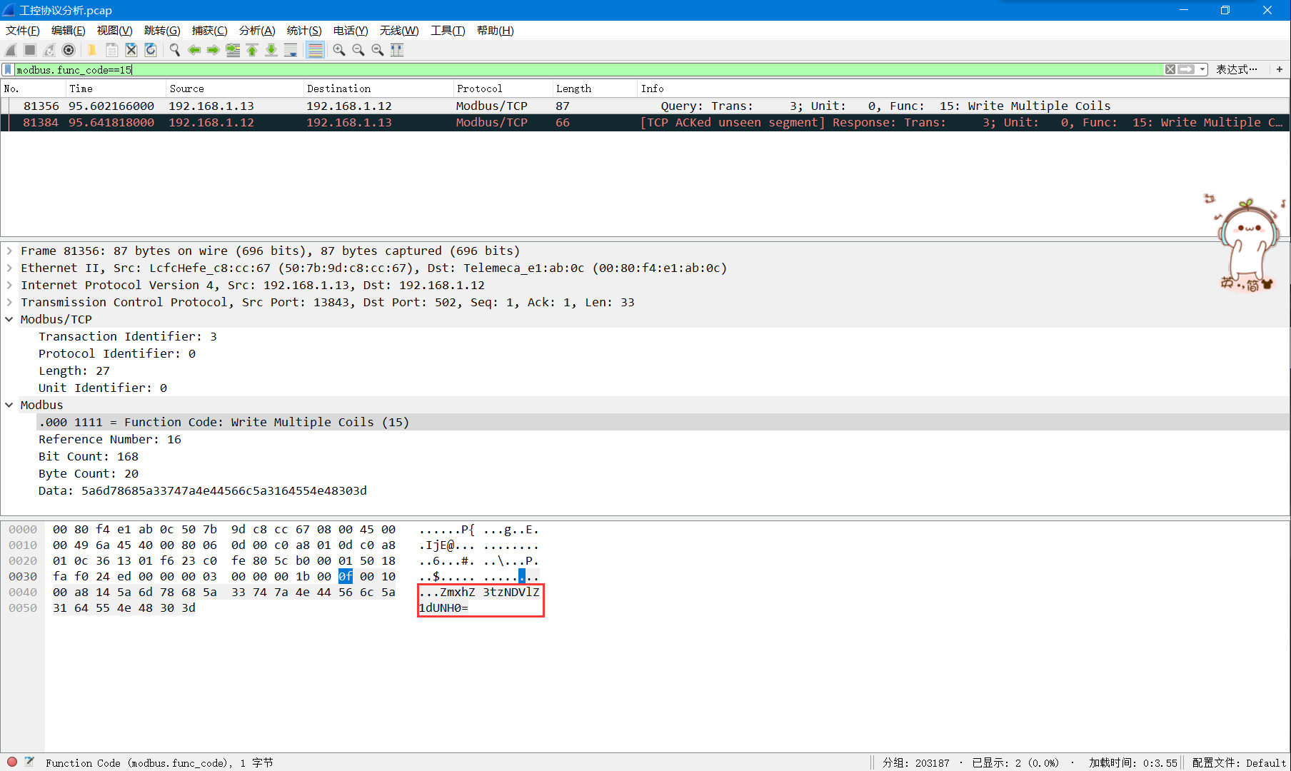Collapse the Modbus tree node
The height and width of the screenshot is (771, 1291).
click(9, 405)
